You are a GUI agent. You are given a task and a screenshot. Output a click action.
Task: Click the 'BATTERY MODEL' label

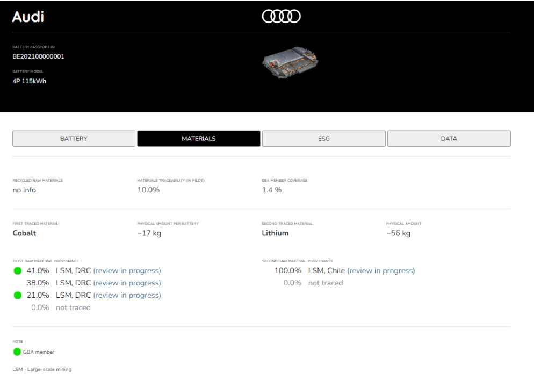pos(28,71)
